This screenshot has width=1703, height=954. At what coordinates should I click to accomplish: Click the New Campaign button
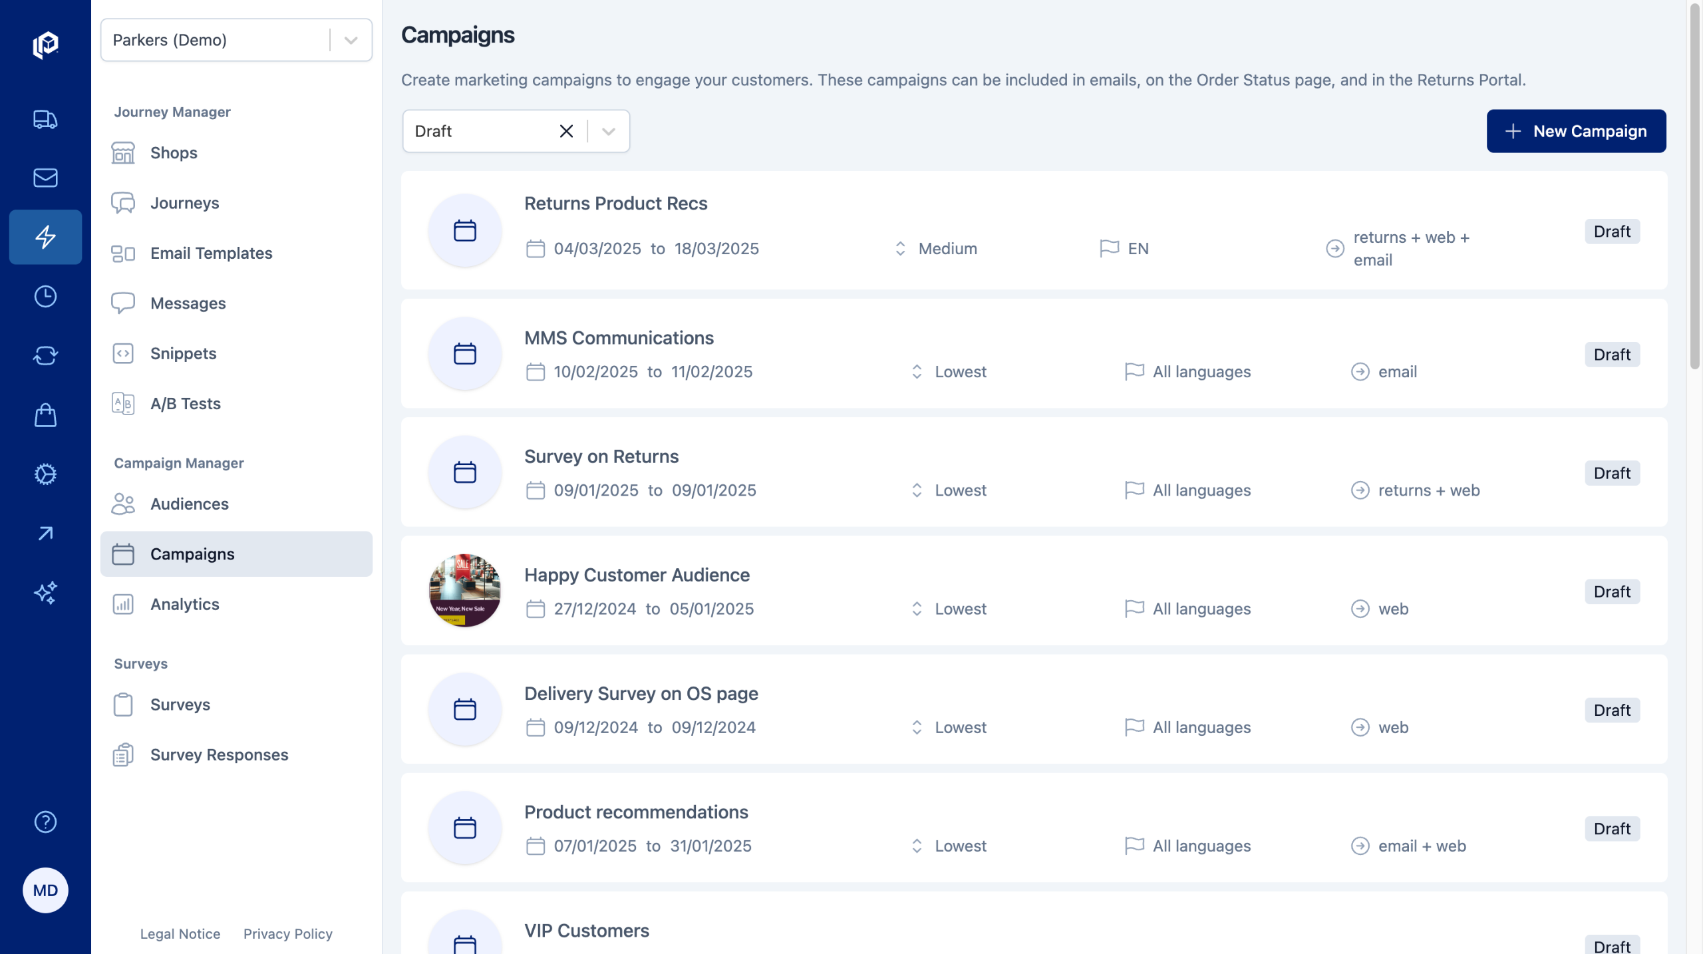tap(1576, 131)
